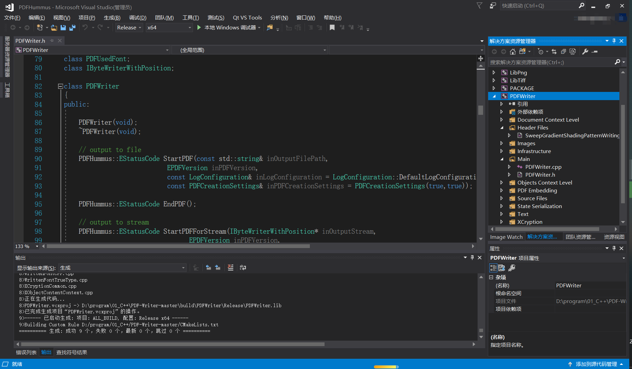Open the Qt VS Tools menu
This screenshot has width=632, height=369.
click(247, 17)
